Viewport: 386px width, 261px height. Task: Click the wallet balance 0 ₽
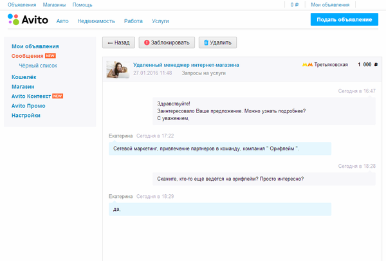295,4
